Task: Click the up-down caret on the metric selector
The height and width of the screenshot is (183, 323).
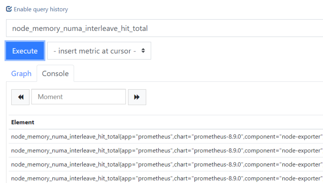Action: 143,51
